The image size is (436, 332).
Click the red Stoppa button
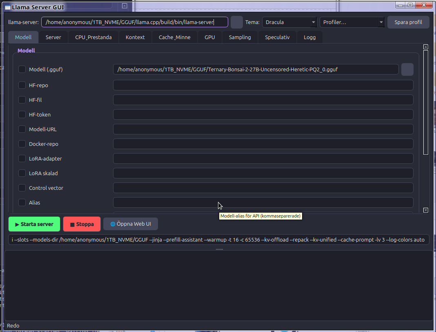coord(82,224)
